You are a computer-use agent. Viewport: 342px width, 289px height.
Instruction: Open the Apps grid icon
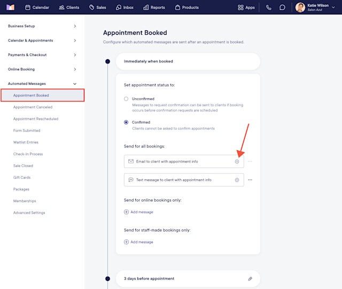240,7
